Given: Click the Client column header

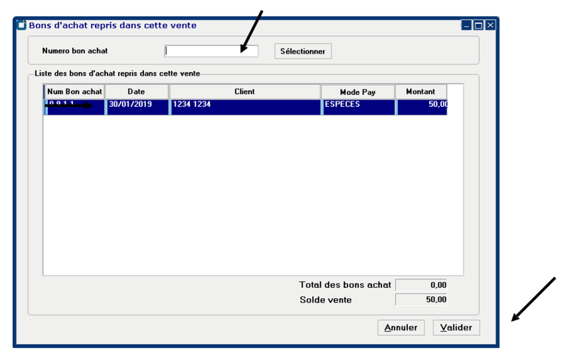Looking at the screenshot, I should pos(244,92).
